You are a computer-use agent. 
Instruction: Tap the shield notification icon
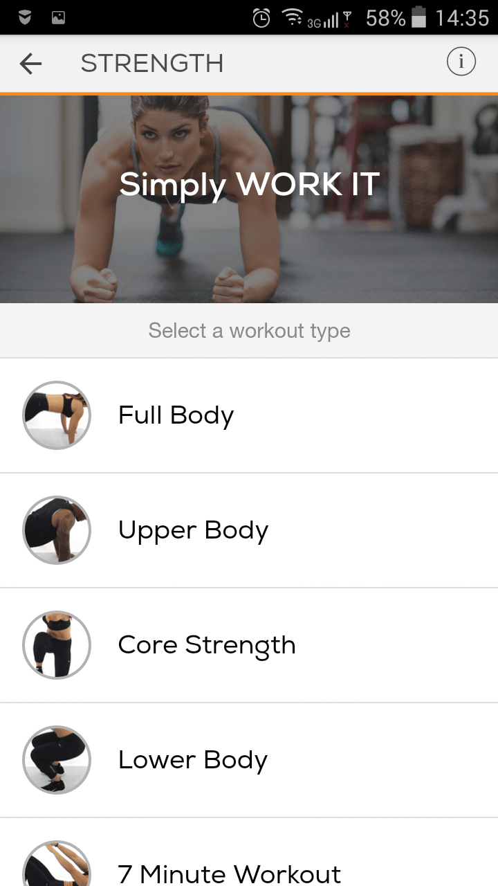pos(25,19)
